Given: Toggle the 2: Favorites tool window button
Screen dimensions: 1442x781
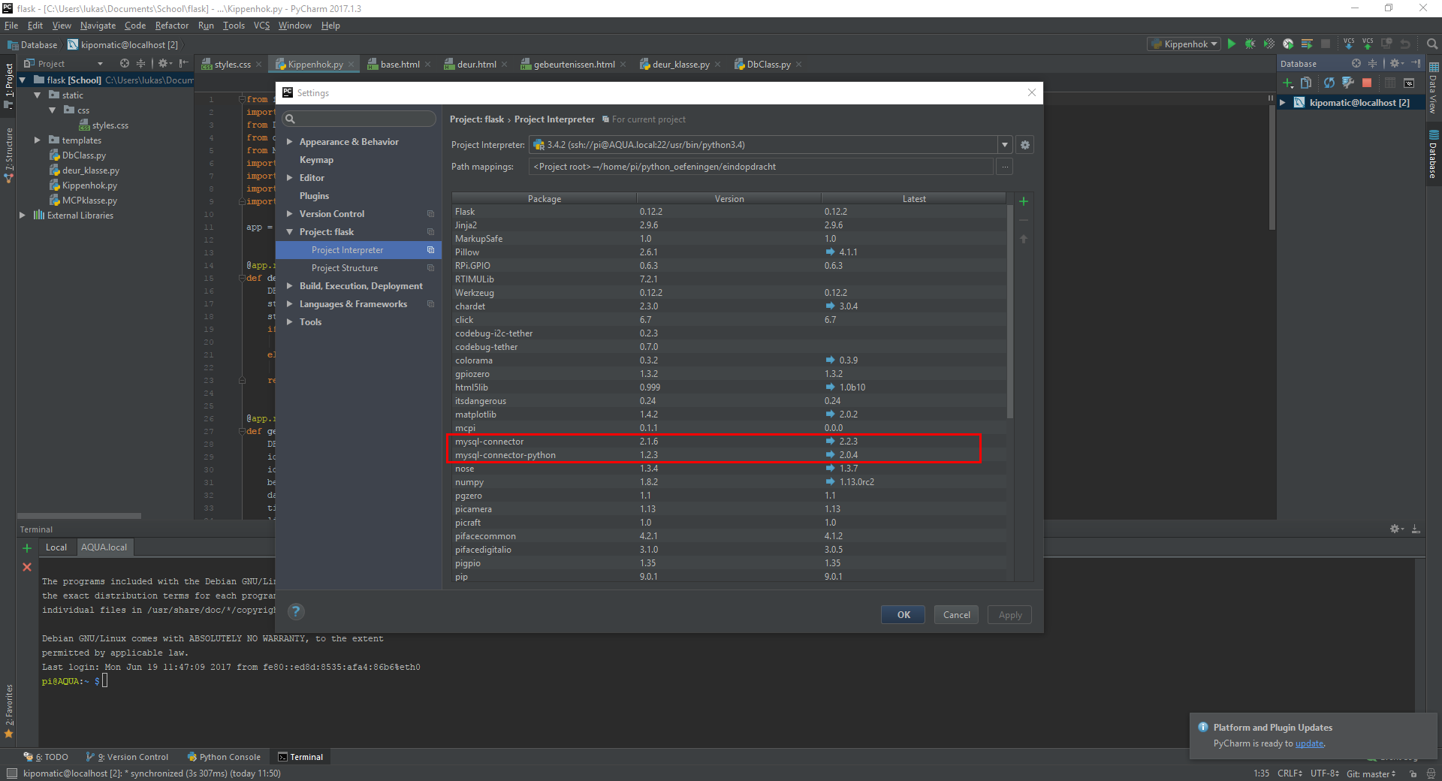Looking at the screenshot, I should point(9,711).
